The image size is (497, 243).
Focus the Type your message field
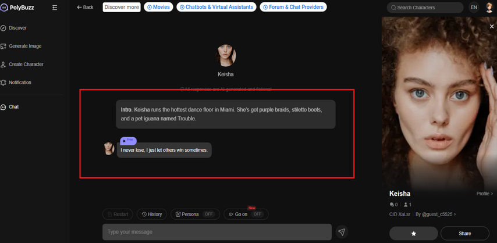point(217,232)
